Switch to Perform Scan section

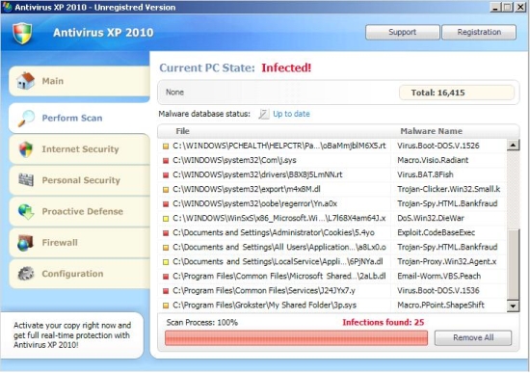[79, 118]
